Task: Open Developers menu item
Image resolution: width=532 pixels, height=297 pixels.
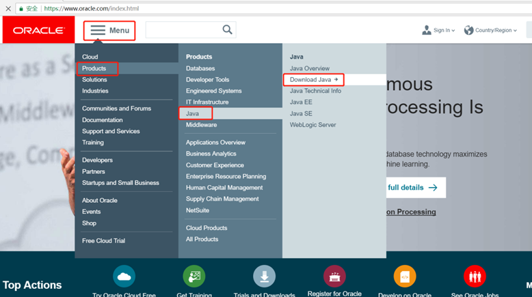Action: pos(97,160)
